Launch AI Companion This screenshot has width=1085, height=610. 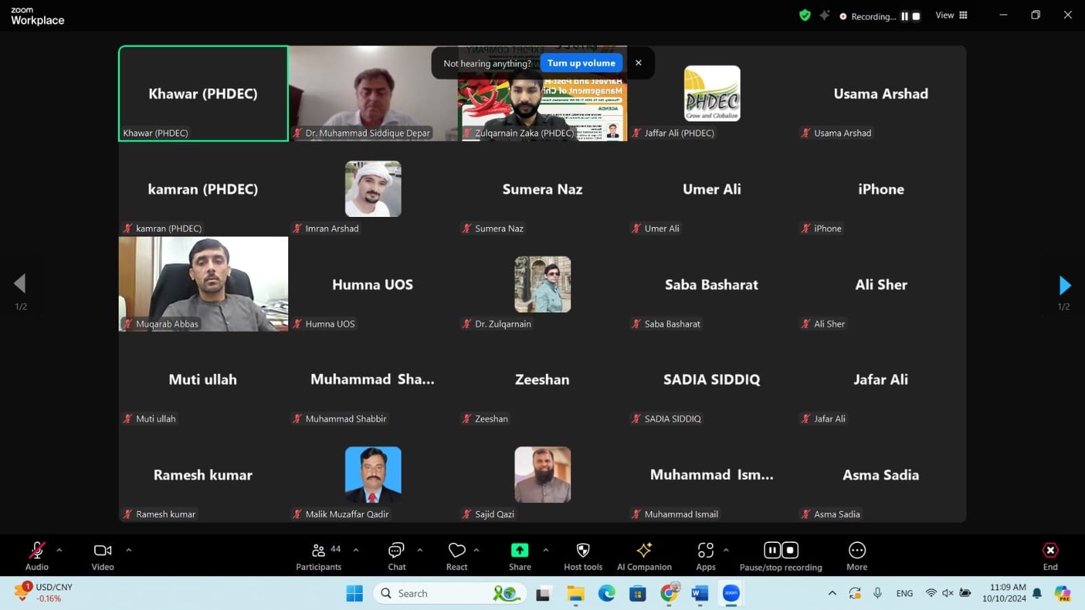point(644,556)
